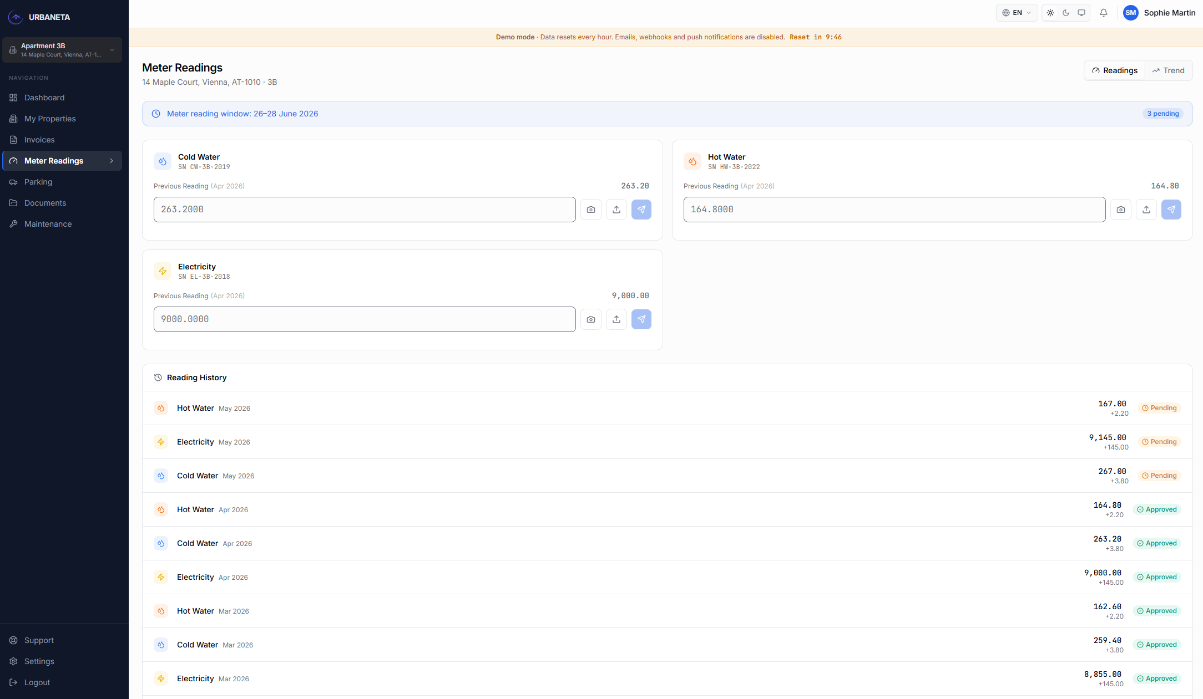The image size is (1203, 699).
Task: Open Sophie Martin profile menu
Action: 1159,13
